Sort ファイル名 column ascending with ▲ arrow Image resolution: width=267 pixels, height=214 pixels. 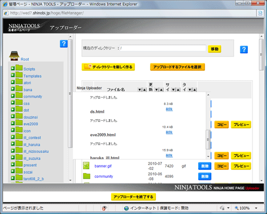pos(145,90)
